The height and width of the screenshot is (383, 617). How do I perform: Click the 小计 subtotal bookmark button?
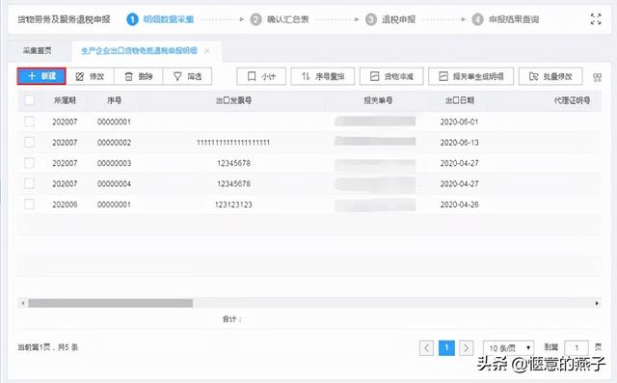[261, 76]
